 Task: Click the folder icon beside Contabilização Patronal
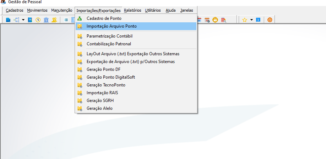click(x=80, y=44)
